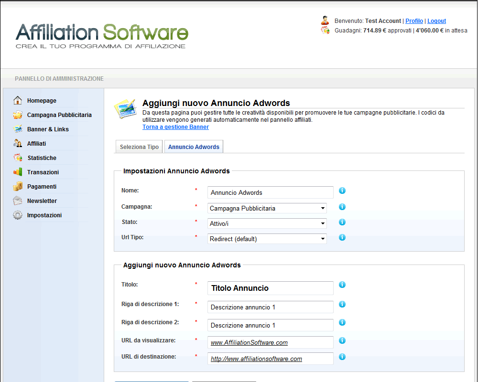
Task: Click the Logout link
Action: pos(436,21)
